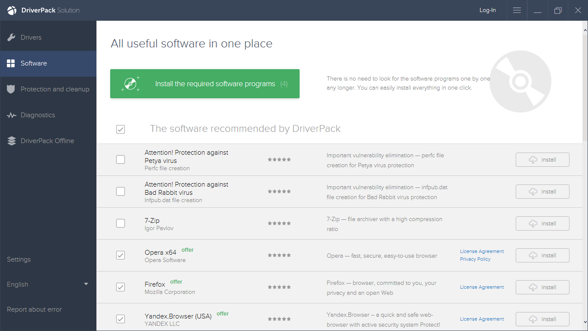Open Settings in the sidebar
Viewport: 588px width, 331px height.
click(x=19, y=259)
